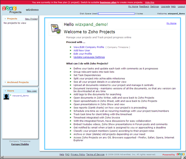The image size is (186, 159).
Task: Click the Zoho Projects clock illustration icon
Action: (x=55, y=29)
